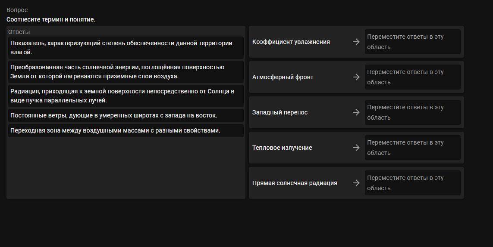Click the drop area for Атмосферный фронт
This screenshot has width=493, height=247.
coord(412,77)
